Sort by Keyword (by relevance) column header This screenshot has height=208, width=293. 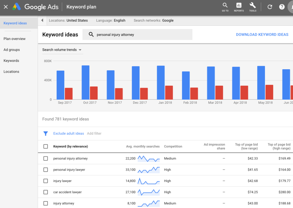70,146
